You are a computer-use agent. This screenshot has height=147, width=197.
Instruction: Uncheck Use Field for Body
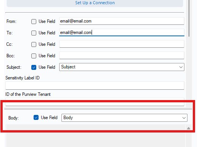pyautogui.click(x=36, y=118)
